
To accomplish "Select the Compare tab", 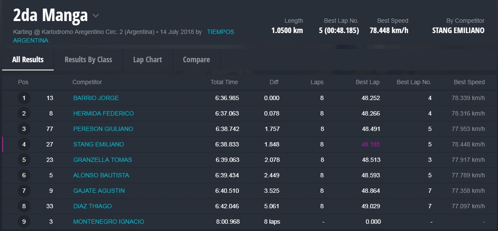I will pos(196,60).
